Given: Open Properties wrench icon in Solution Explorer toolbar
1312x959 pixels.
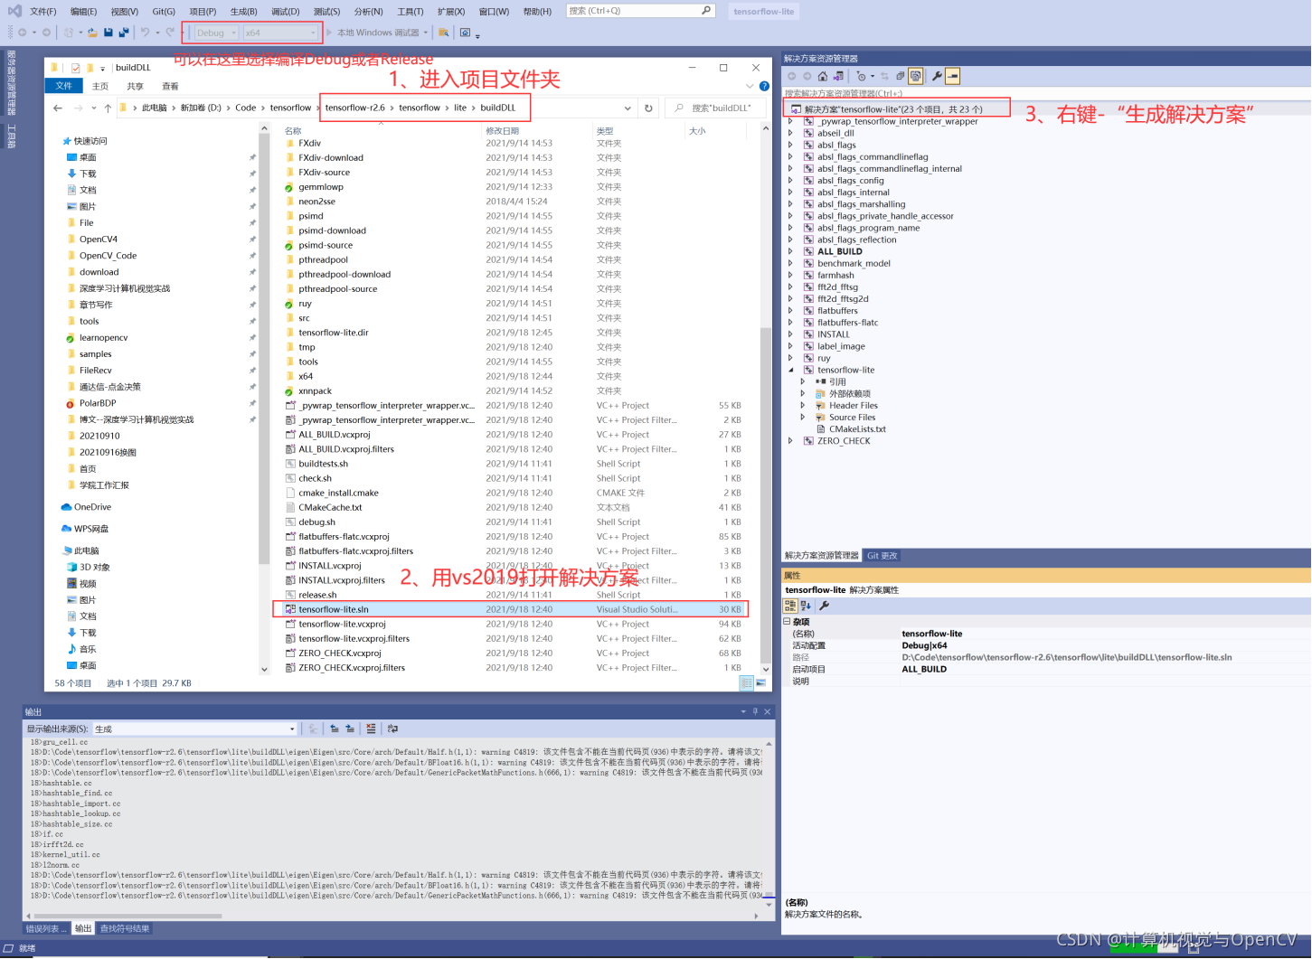Looking at the screenshot, I should (937, 76).
